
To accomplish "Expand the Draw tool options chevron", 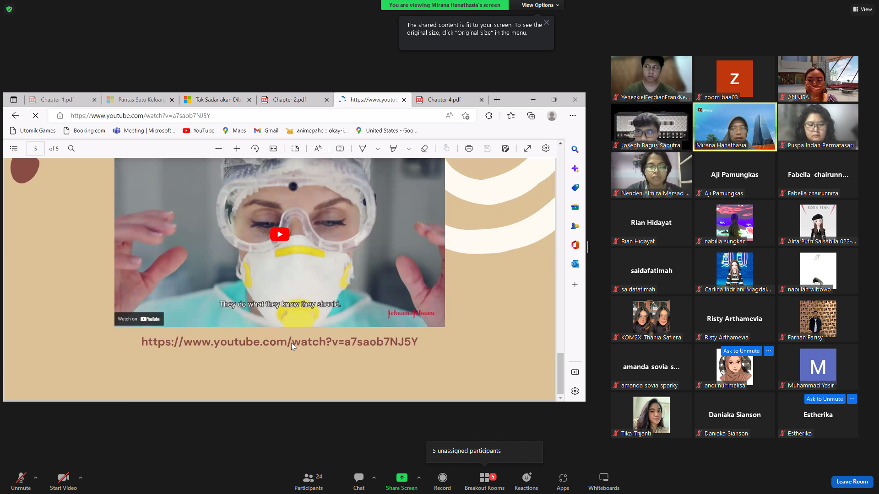I will [378, 149].
